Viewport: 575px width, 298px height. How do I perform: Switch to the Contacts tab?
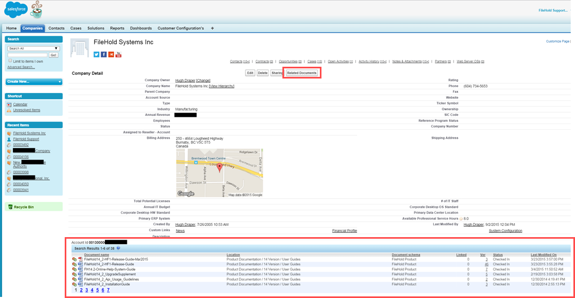[x=57, y=28]
